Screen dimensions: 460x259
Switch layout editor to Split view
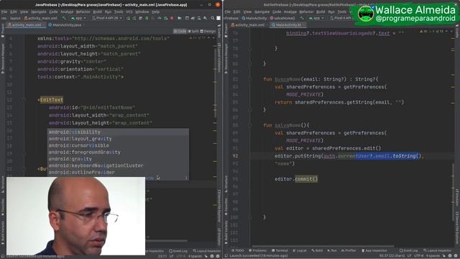pos(193,31)
